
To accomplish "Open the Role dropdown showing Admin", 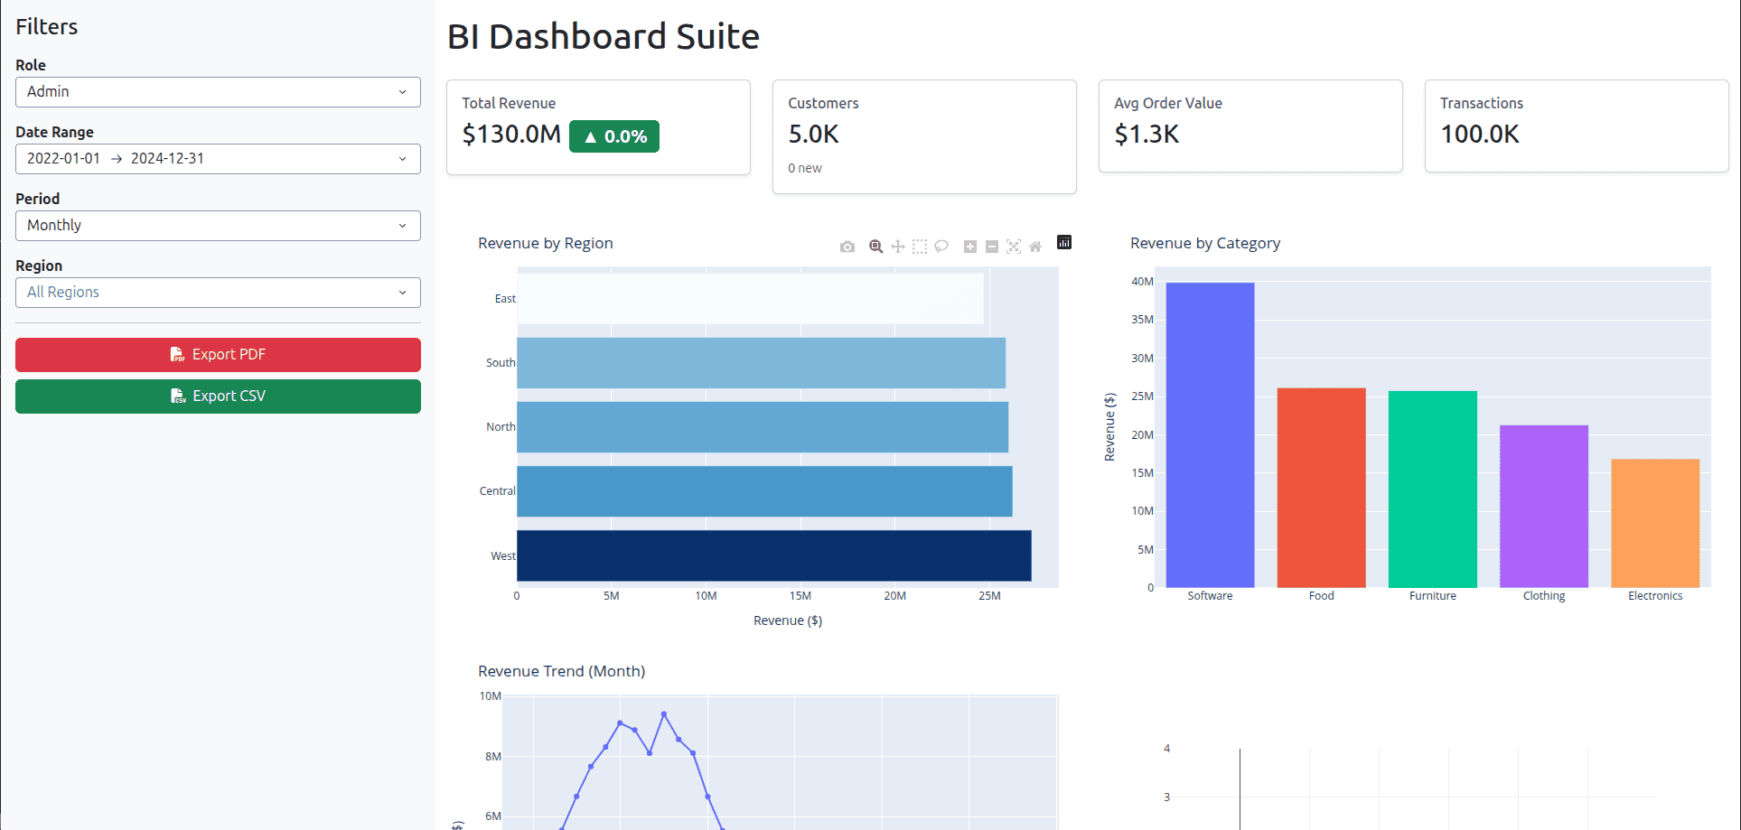I will 217,91.
